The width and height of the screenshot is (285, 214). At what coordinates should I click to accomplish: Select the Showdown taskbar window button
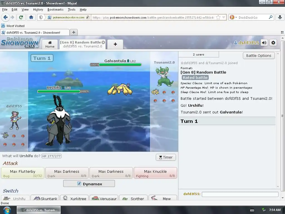tap(39, 210)
